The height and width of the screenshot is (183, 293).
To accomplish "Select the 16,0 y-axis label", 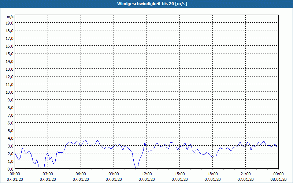I will [x=10, y=46].
